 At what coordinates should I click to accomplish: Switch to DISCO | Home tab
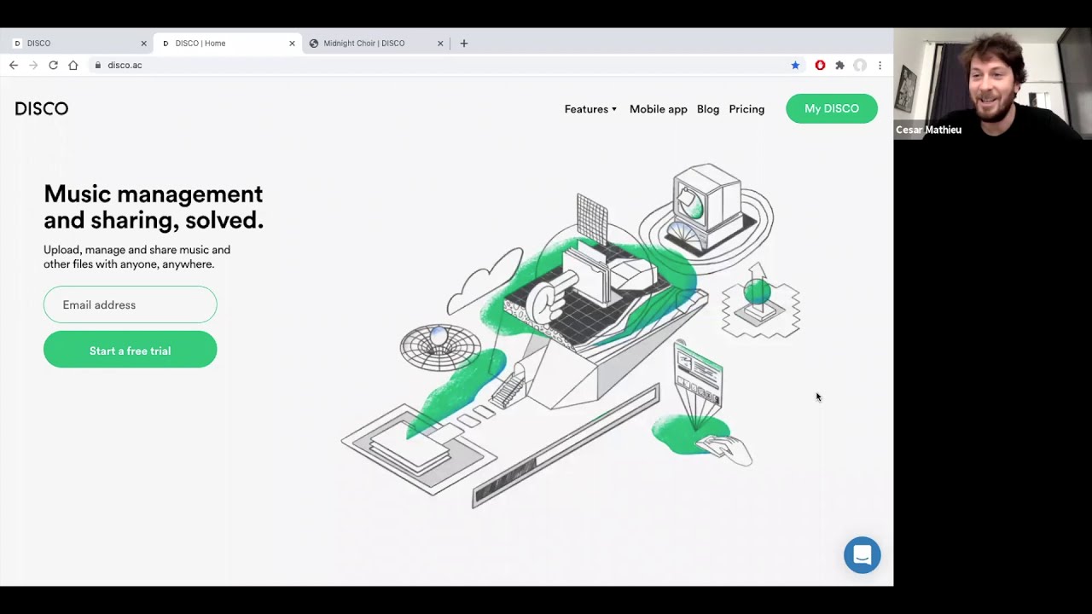227,43
